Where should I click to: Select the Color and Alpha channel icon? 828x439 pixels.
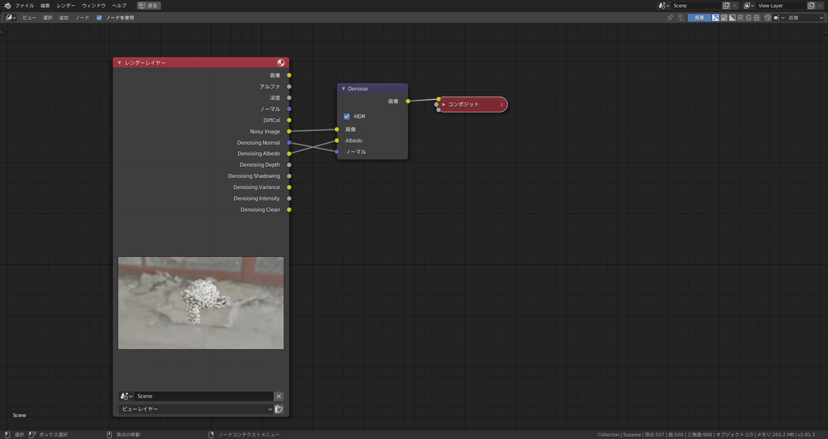point(716,17)
